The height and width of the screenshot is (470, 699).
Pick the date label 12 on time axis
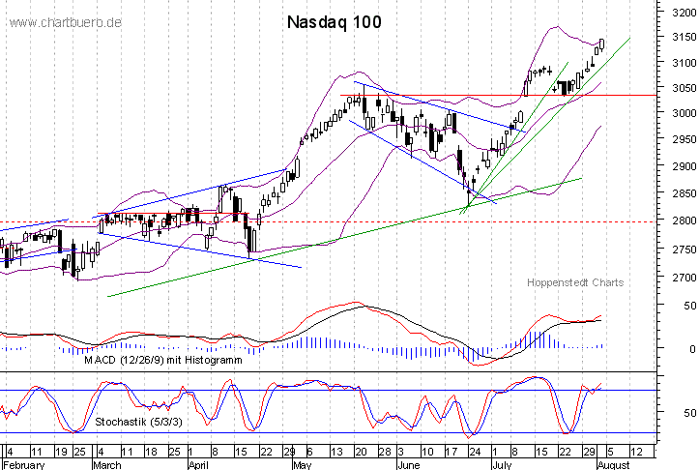[x=636, y=452]
